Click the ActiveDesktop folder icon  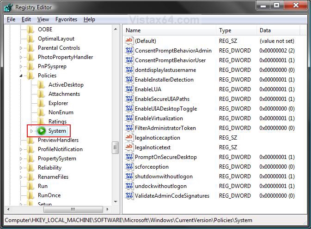point(41,85)
